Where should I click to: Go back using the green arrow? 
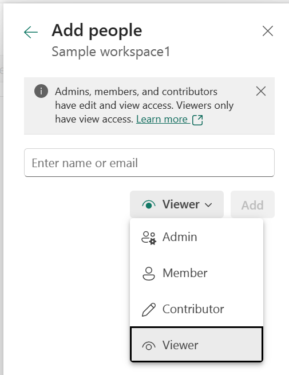click(31, 32)
